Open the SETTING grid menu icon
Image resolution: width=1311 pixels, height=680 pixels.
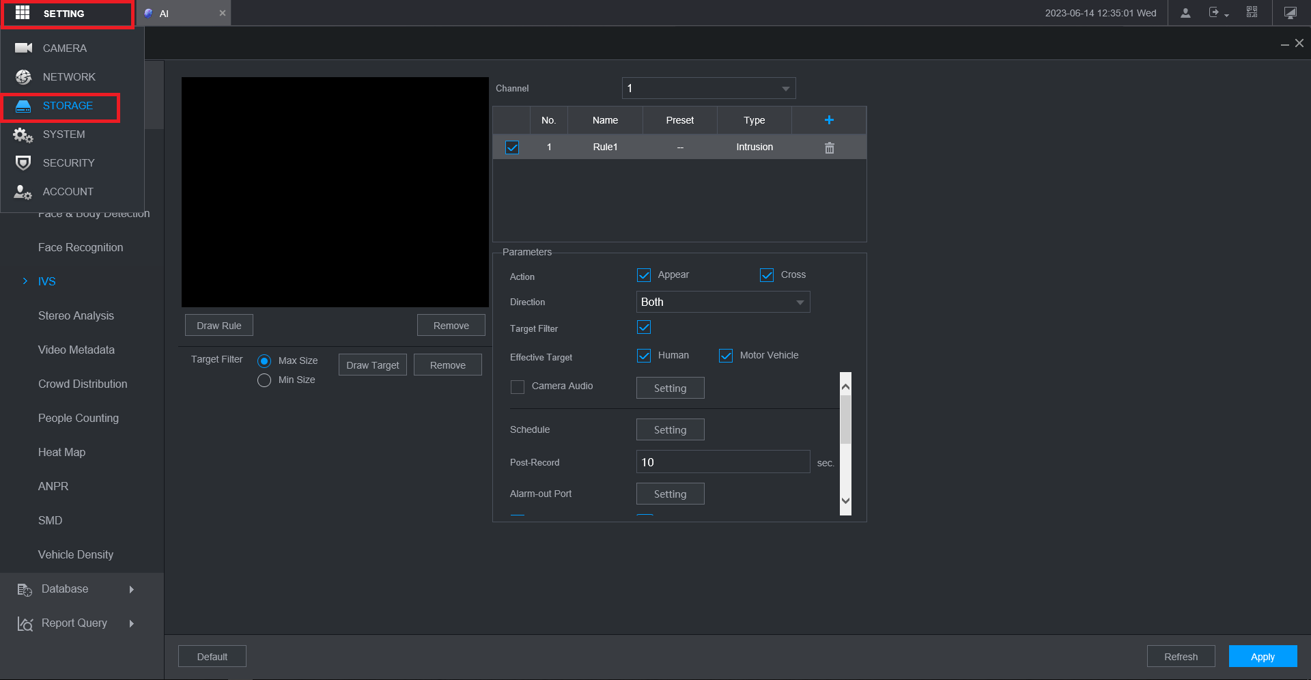point(23,13)
